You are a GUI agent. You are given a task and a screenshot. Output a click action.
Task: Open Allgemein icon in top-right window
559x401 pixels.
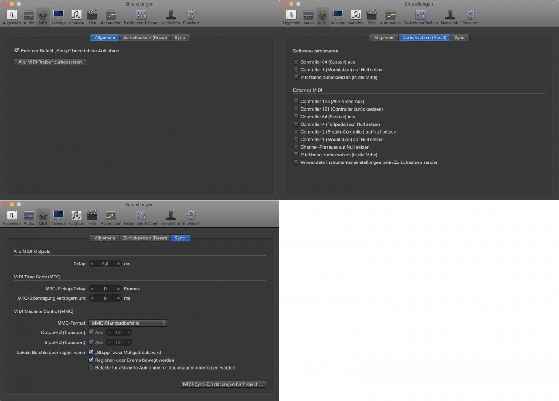click(291, 17)
